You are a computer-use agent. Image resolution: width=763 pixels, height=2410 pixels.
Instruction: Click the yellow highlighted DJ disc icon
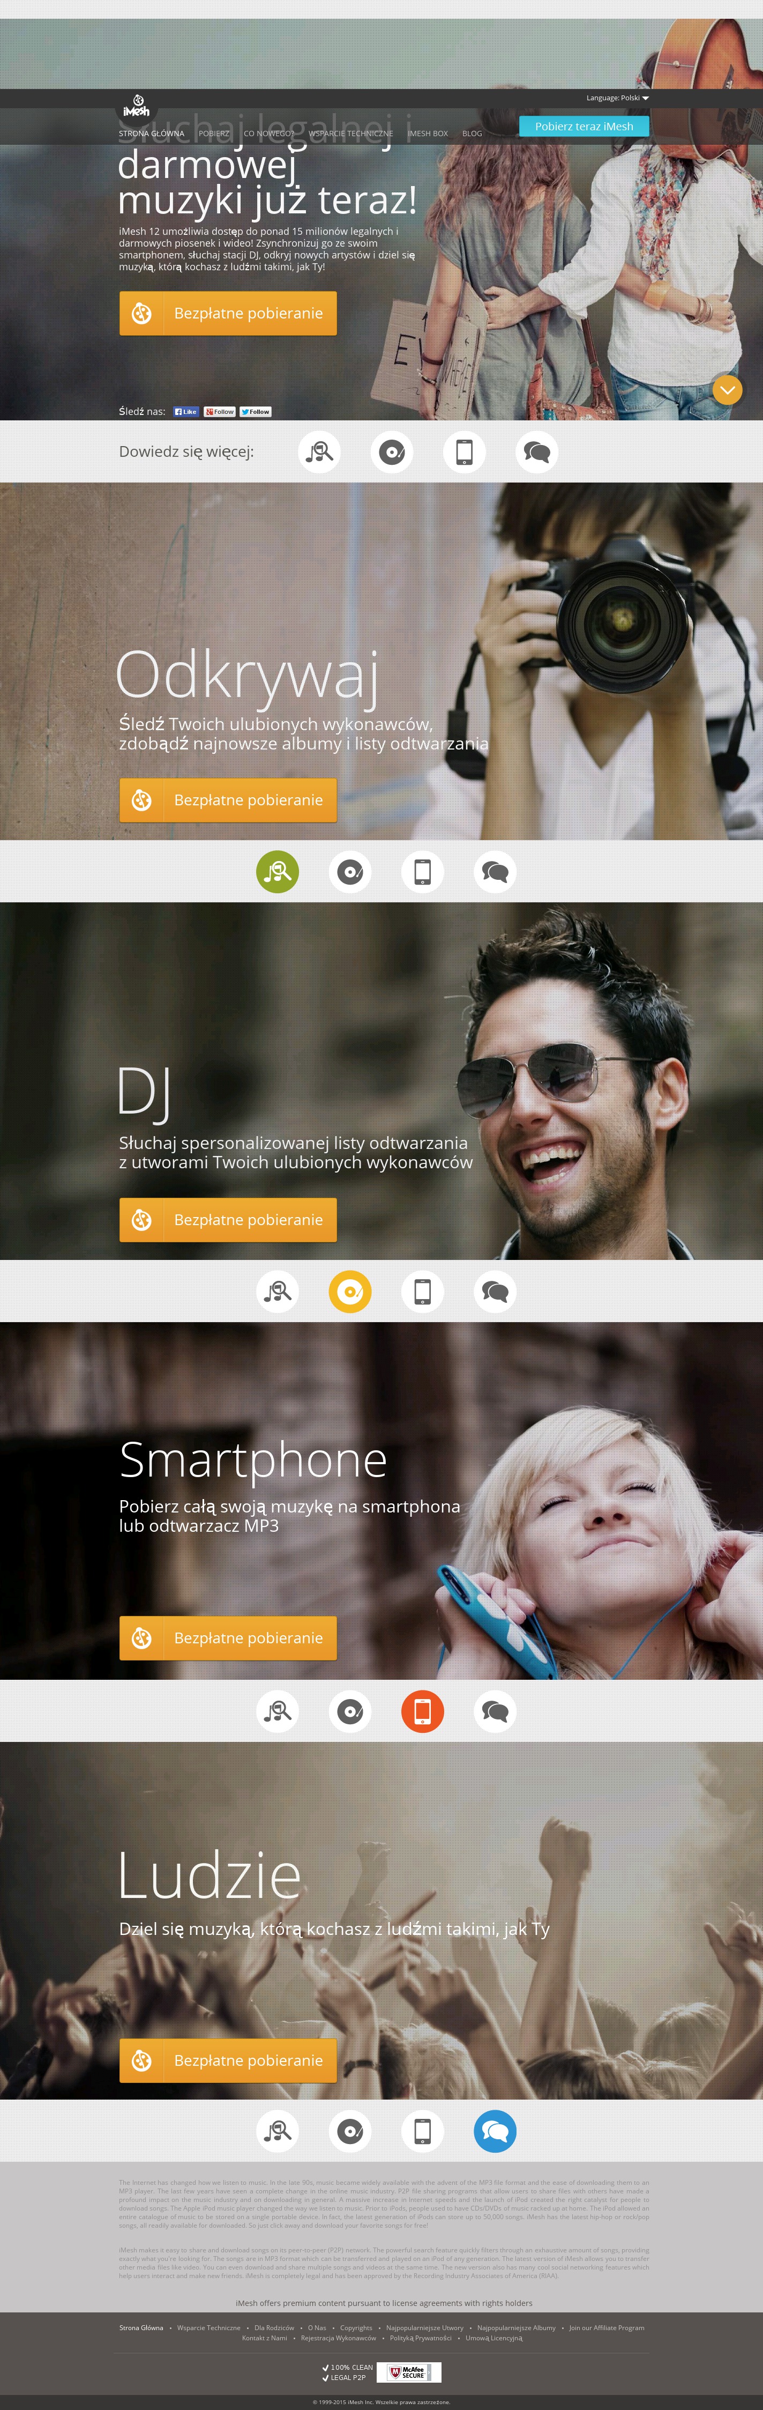[x=350, y=1291]
